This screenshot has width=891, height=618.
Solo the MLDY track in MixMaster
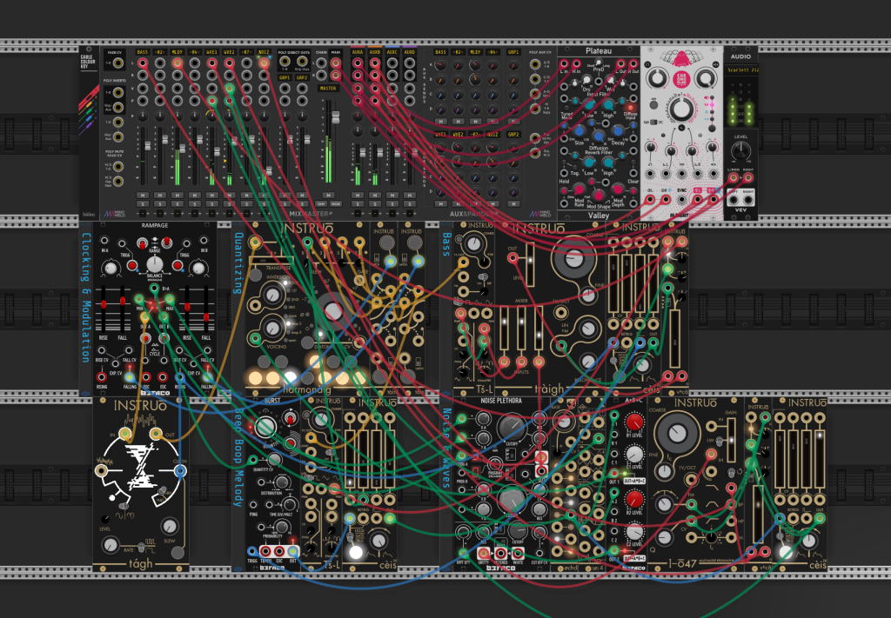(x=178, y=203)
